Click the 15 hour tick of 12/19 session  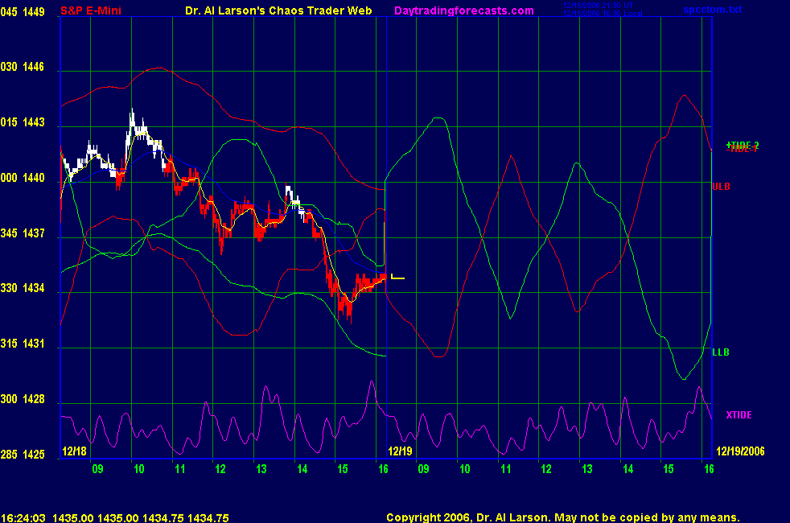pos(668,469)
